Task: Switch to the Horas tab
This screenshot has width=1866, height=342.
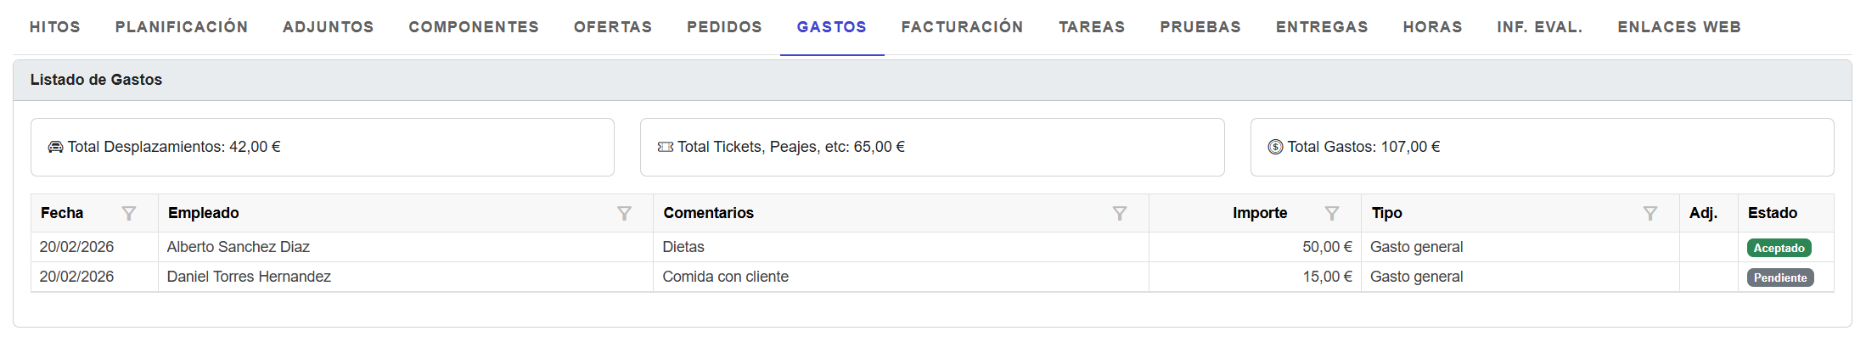Action: point(1432,27)
